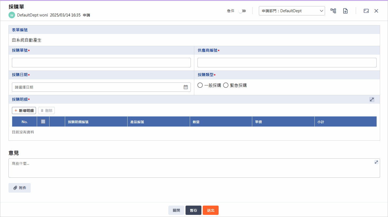388x217 pixels.
Task: Select all rows via the header checkbox
Action: 43,121
